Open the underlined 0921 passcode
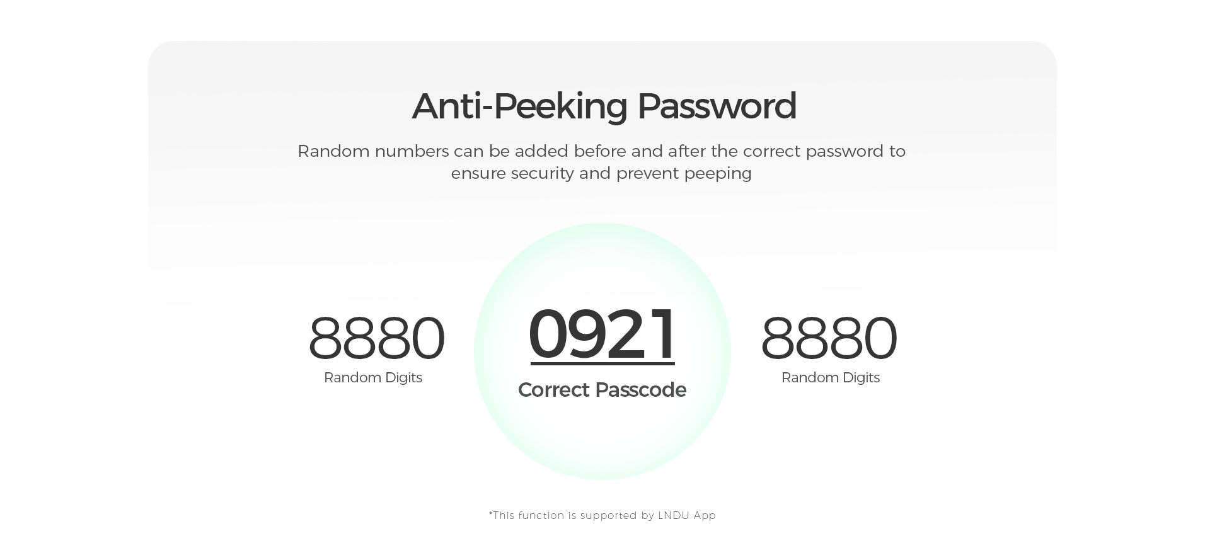The height and width of the screenshot is (553, 1205). coord(602,334)
